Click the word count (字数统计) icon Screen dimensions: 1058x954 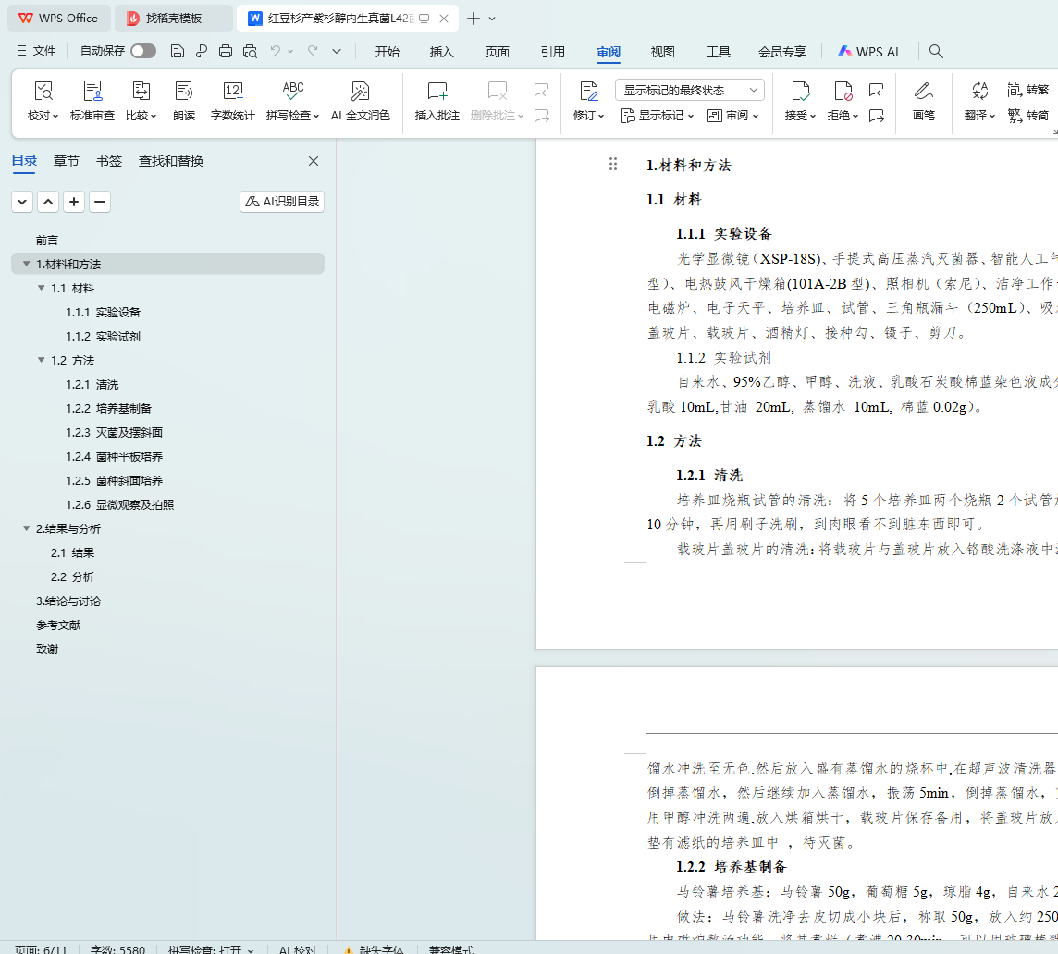(x=232, y=92)
